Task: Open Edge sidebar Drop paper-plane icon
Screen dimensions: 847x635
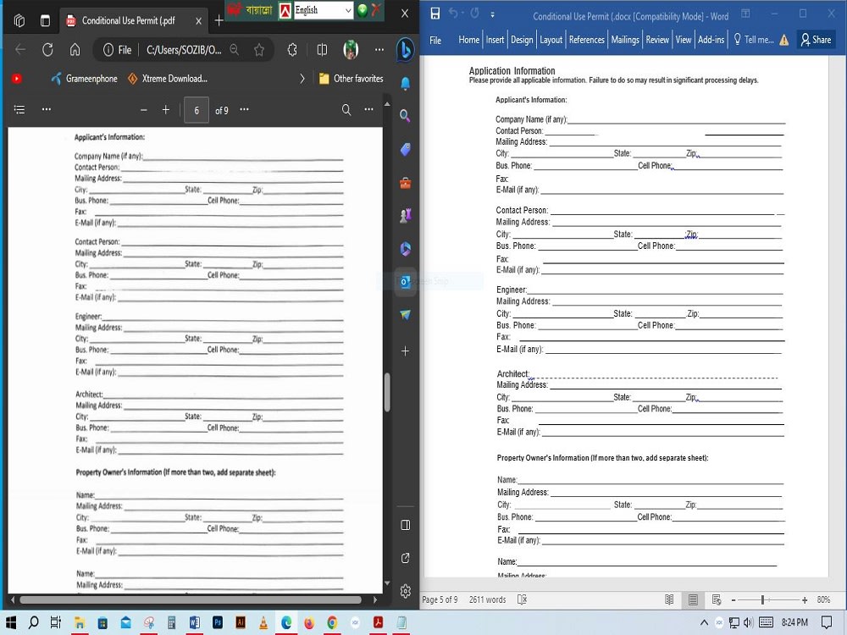Action: [406, 315]
